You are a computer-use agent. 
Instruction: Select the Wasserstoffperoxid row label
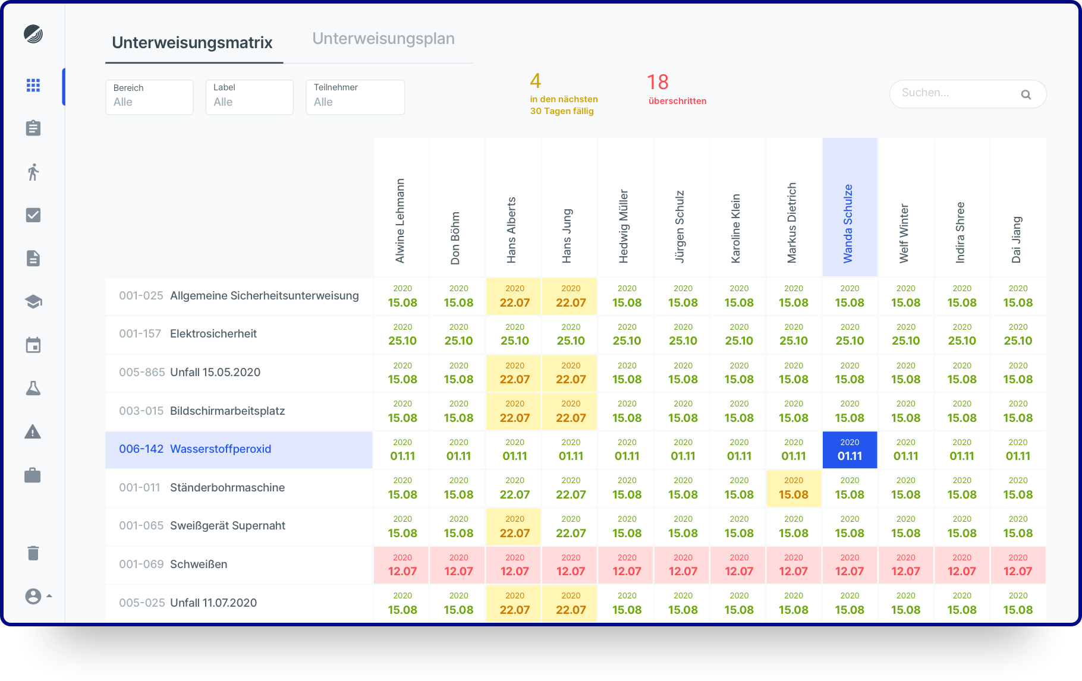coord(220,449)
